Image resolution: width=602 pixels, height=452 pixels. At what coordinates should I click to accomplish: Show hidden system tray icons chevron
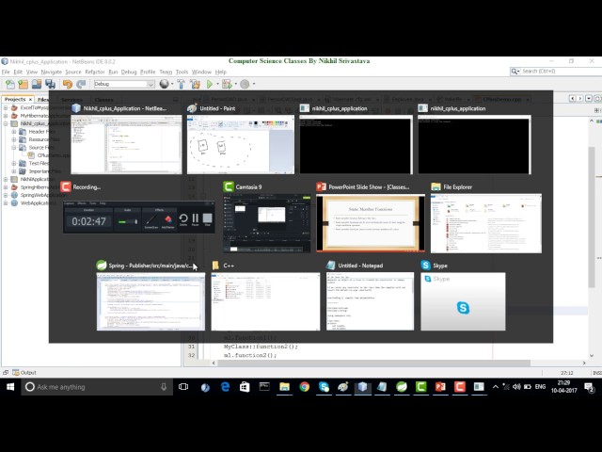tap(496, 387)
